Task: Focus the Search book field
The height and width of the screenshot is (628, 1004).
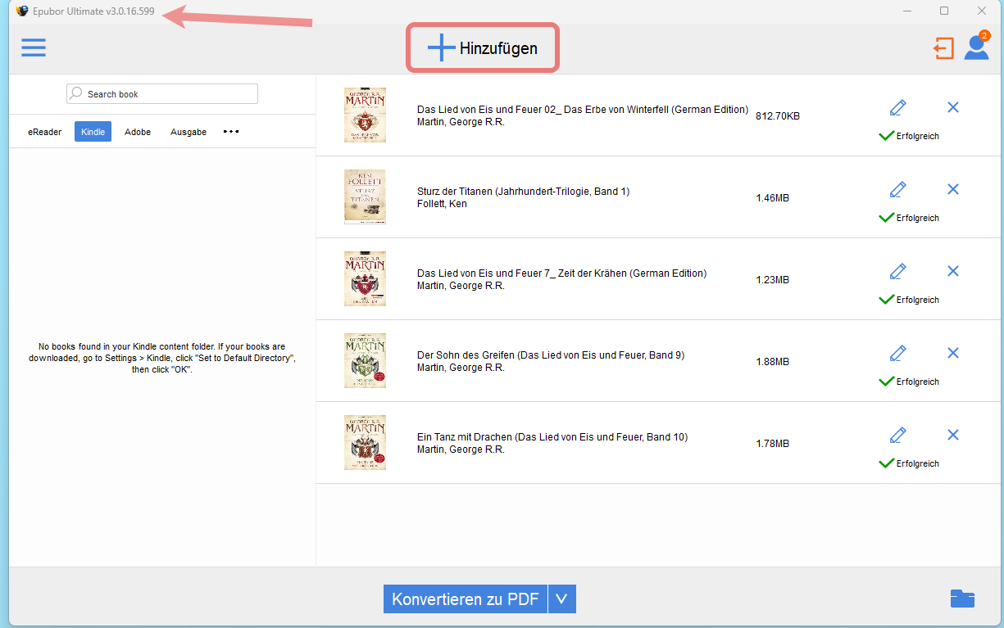Action: click(x=162, y=94)
